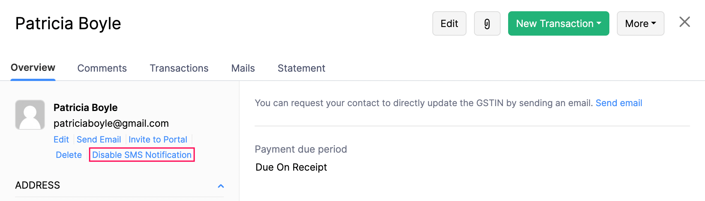This screenshot has width=705, height=201.
Task: Click the Edit link below the email address
Action: (61, 139)
